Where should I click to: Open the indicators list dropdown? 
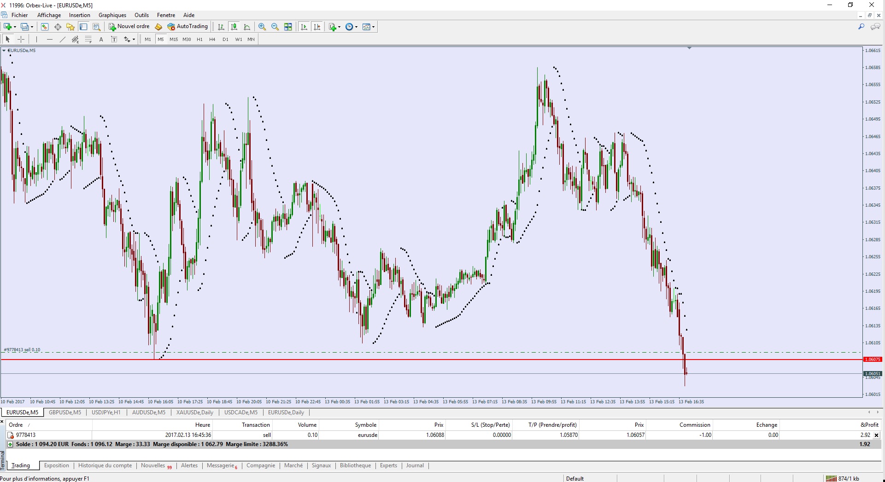pyautogui.click(x=340, y=27)
